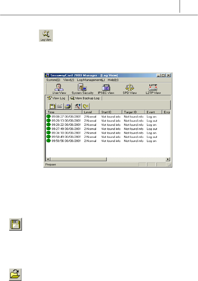This screenshot has height=281, width=198.
Task: Maximize the SecuwayCard Manager window
Action: [163, 75]
